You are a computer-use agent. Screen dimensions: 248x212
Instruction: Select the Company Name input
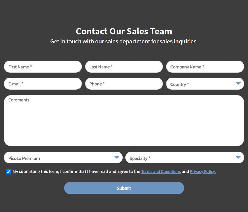[x=205, y=67]
